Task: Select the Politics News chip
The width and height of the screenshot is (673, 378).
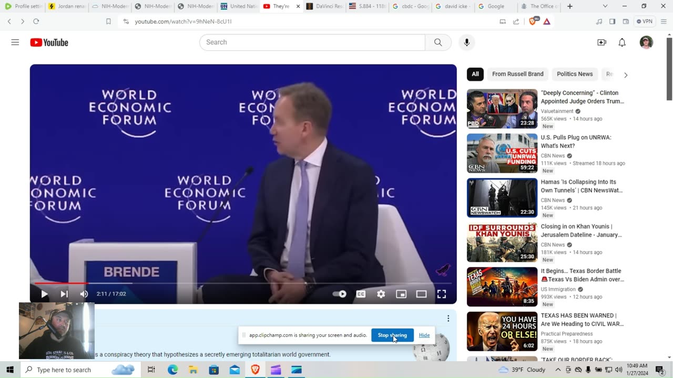Action: (575, 74)
